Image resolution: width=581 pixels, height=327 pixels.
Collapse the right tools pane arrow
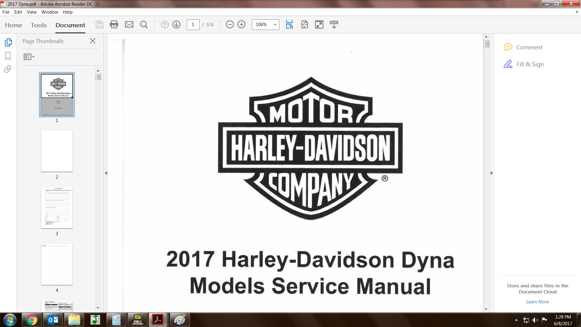[491, 173]
